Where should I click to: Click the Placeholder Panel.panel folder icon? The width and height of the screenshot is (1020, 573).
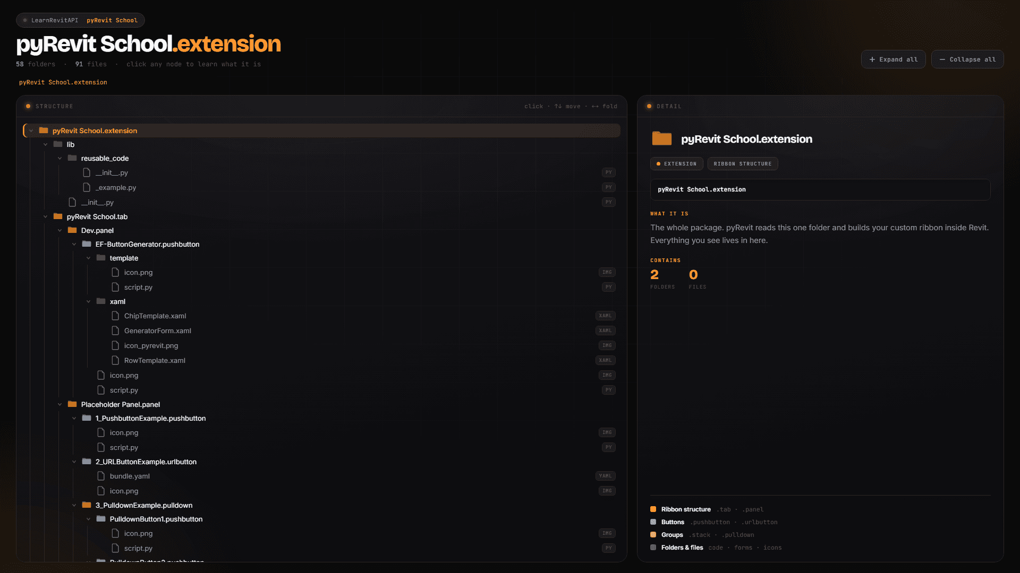click(x=72, y=404)
